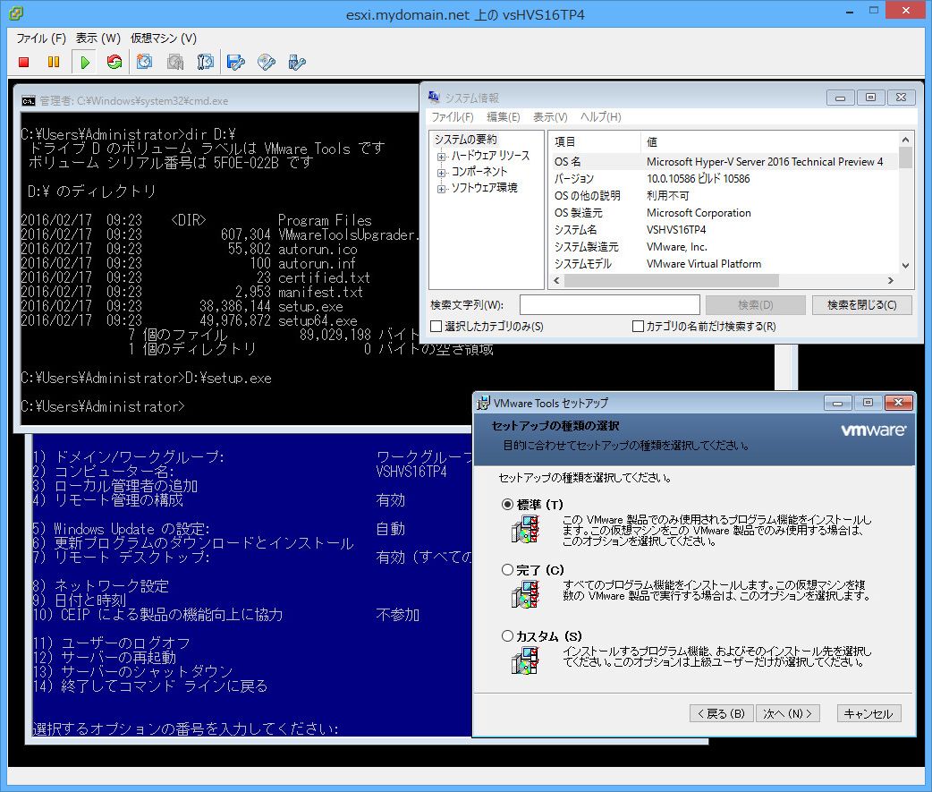The width and height of the screenshot is (932, 792).
Task: Click the 検索文字列 search input field
Action: [x=609, y=305]
